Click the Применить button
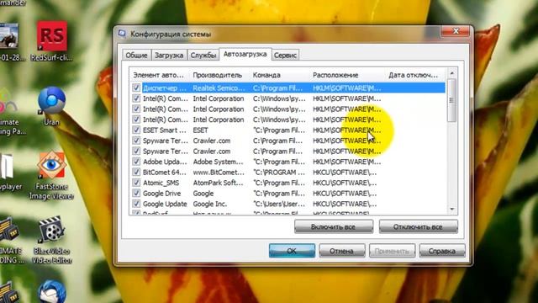 pos(393,251)
